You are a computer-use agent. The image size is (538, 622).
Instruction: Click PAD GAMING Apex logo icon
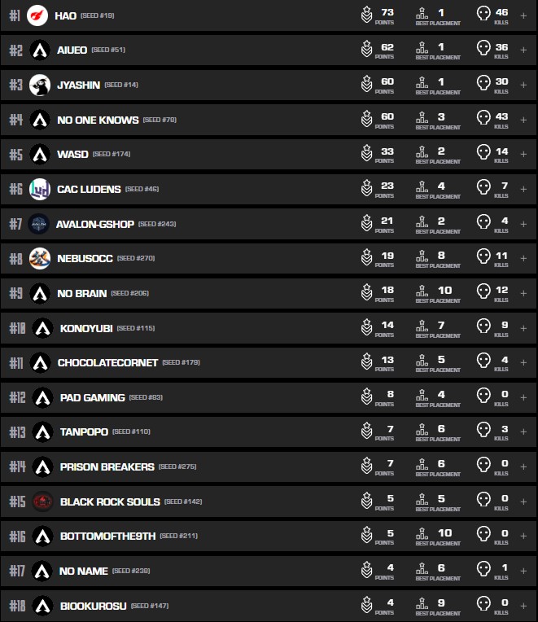pyautogui.click(x=42, y=397)
